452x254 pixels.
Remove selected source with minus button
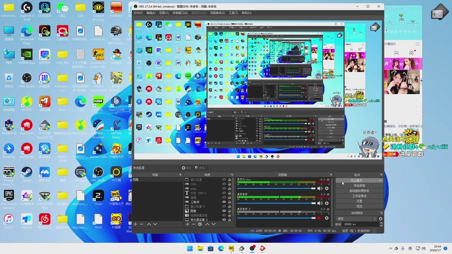[x=193, y=224]
